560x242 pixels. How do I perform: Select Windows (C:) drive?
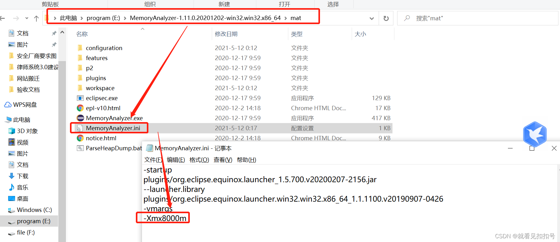30,210
